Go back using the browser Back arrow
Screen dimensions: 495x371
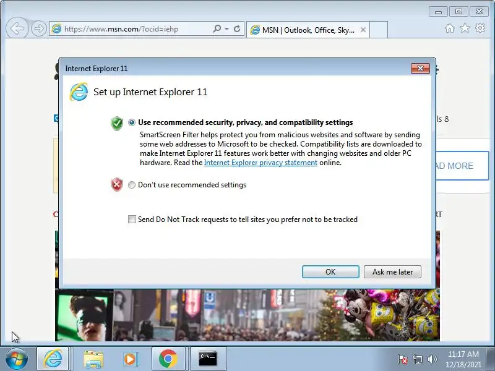(17, 28)
